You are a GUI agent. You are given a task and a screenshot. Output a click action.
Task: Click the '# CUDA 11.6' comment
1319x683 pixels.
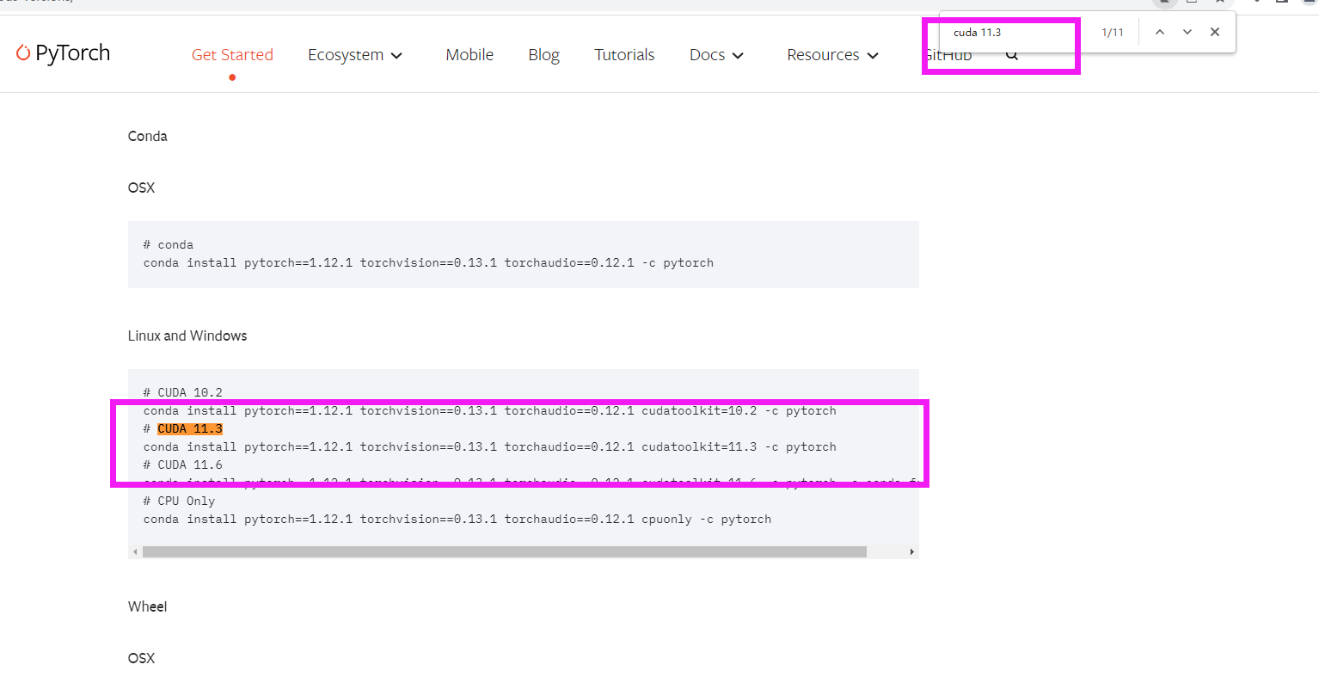(x=183, y=465)
